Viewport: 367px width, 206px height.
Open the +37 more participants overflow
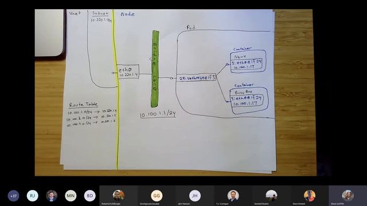pos(13,196)
